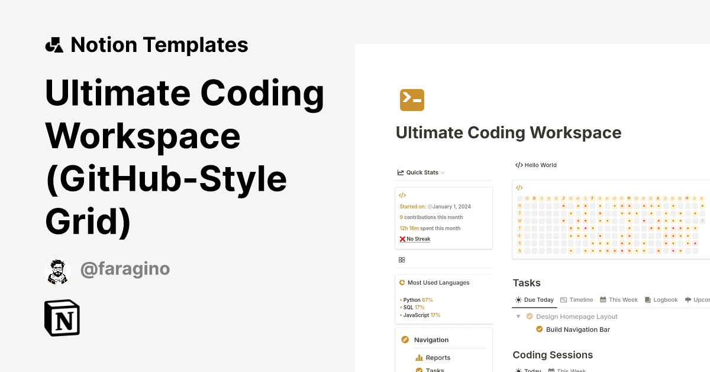
Task: Open the No Streak link
Action: point(418,239)
